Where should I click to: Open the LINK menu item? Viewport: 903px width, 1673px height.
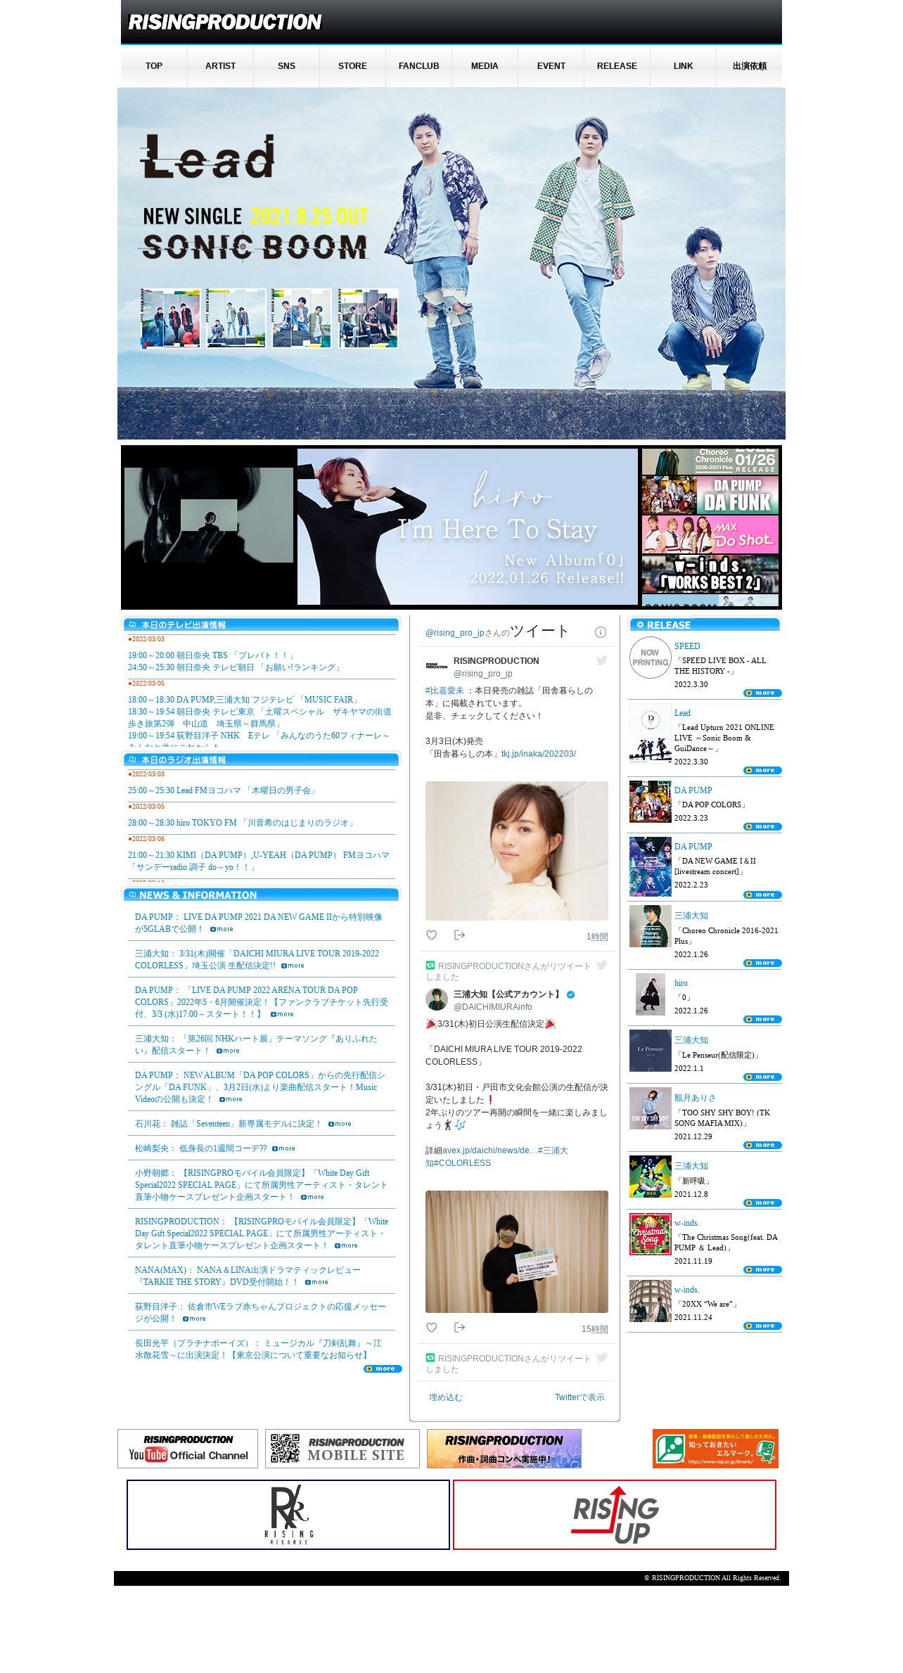pyautogui.click(x=683, y=66)
